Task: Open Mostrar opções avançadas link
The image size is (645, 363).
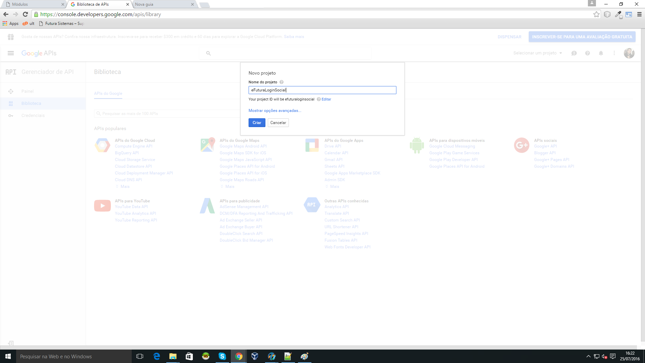Action: (x=275, y=111)
